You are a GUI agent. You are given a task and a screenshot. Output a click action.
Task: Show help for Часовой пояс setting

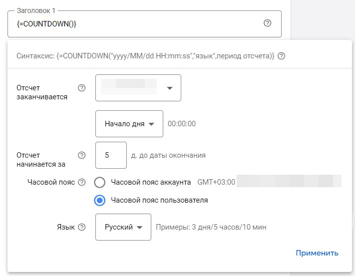pyautogui.click(x=82, y=182)
